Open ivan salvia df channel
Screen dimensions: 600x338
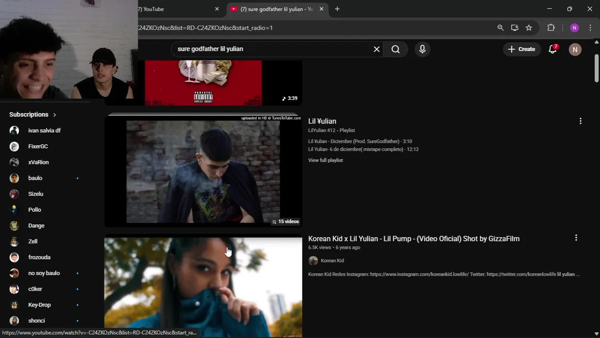45,131
